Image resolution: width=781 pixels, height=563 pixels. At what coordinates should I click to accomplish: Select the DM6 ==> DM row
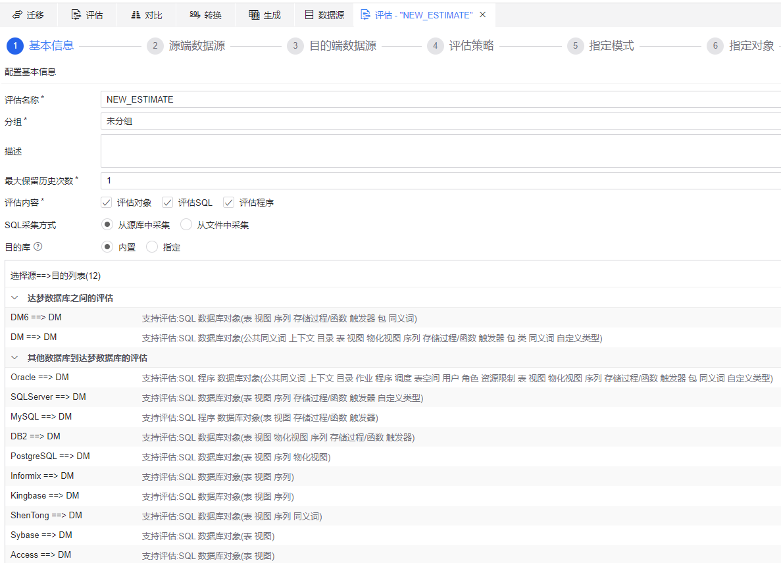pyautogui.click(x=393, y=318)
